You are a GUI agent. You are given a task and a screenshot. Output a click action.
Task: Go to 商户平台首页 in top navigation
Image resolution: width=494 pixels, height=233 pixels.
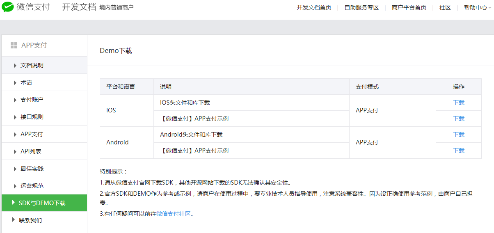[x=409, y=7]
